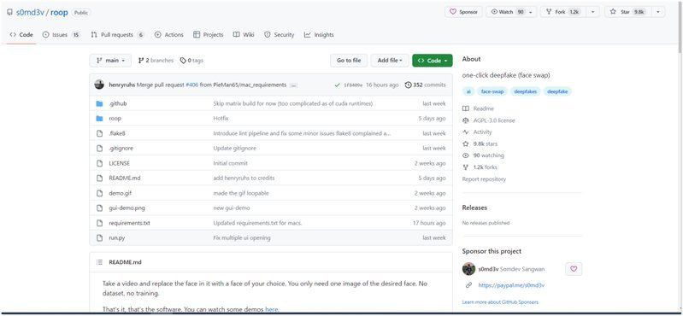Screen dimensions: 683x316
Task: Open the Actions tab
Action: pos(169,35)
